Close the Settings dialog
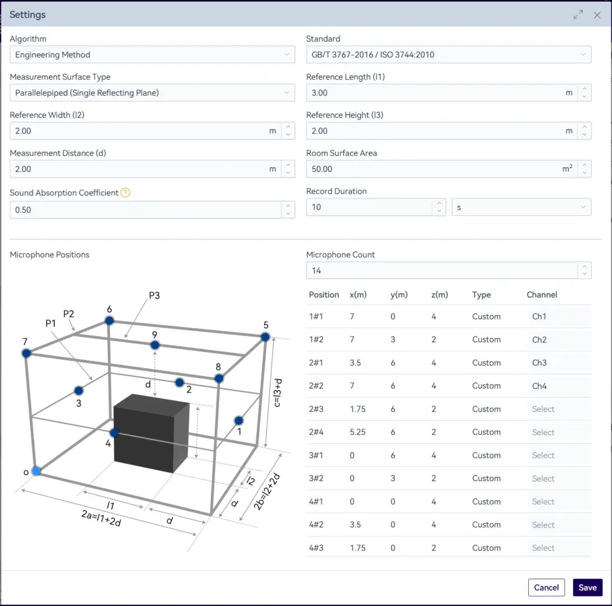 tap(597, 15)
